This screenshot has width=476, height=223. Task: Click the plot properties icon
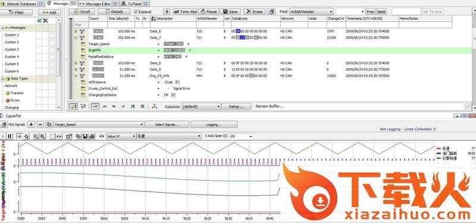(x=69, y=136)
